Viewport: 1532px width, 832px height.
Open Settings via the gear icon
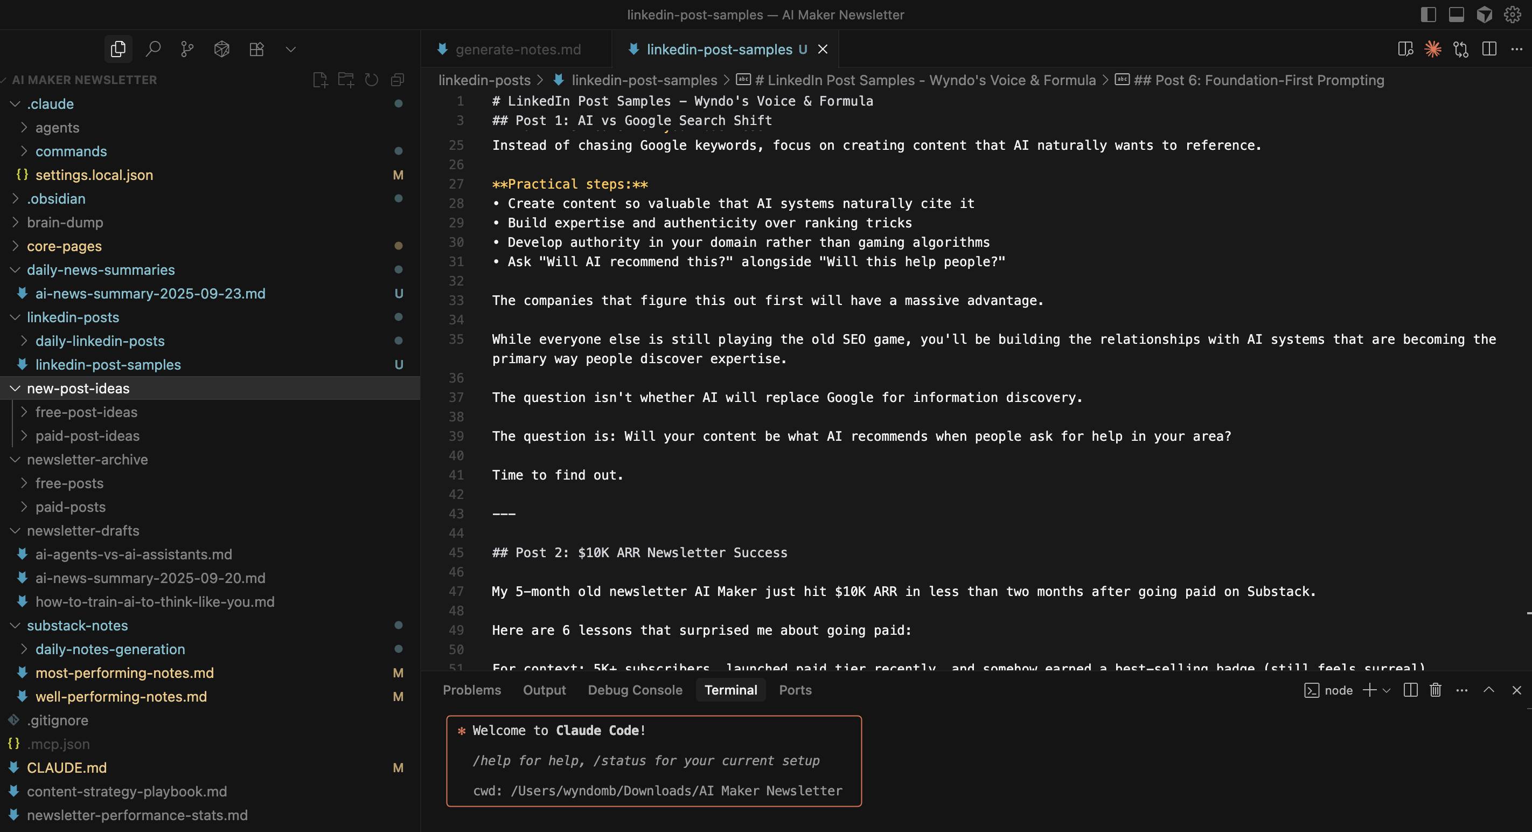(x=1514, y=14)
